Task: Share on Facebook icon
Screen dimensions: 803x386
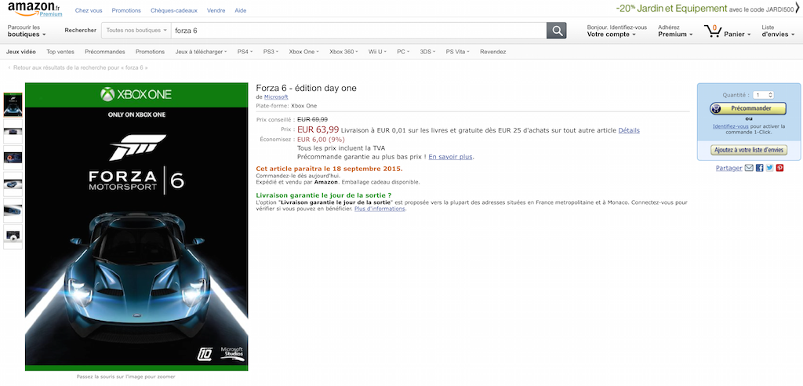Action: tap(759, 168)
